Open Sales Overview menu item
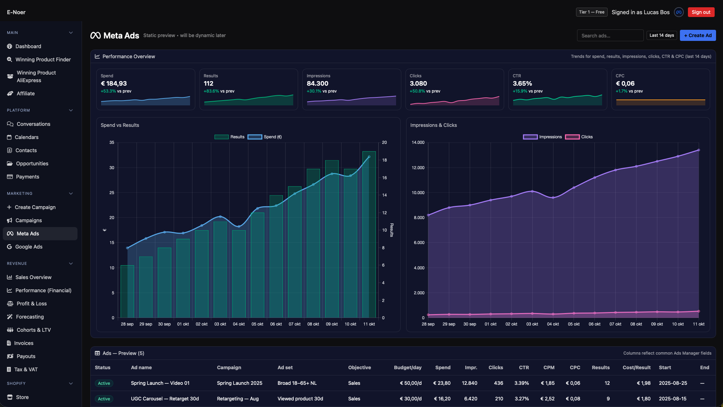The width and height of the screenshot is (723, 407). (33, 277)
